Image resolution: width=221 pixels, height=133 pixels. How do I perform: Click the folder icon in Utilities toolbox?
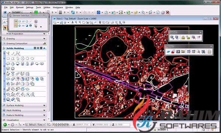pyautogui.click(x=183, y=52)
